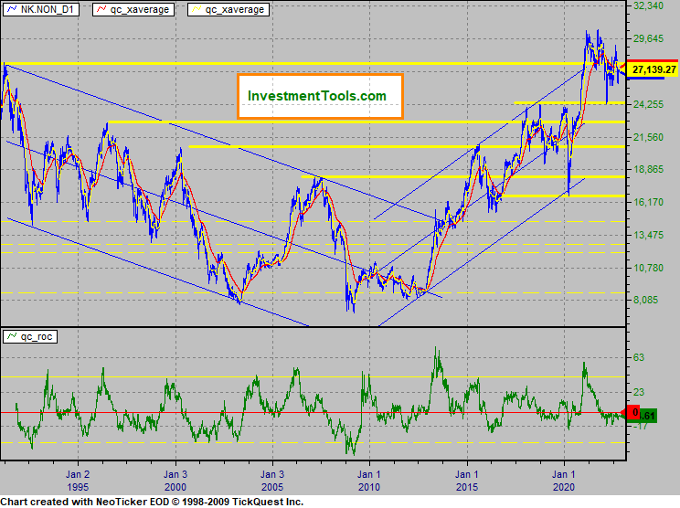Click the 27,139.27 last price tag

point(653,69)
